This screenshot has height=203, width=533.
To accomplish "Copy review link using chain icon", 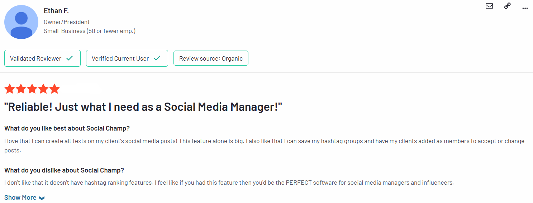I will (x=507, y=6).
